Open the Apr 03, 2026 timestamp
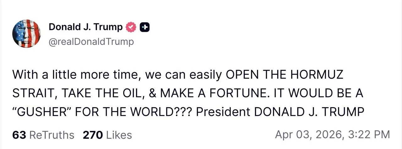The image size is (402, 149). [332, 135]
